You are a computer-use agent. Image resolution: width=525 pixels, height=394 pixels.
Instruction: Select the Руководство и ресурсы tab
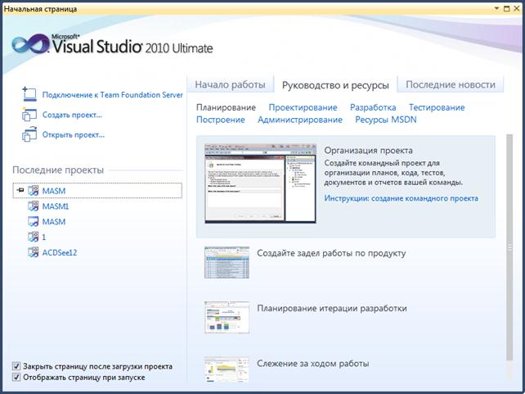click(x=335, y=85)
